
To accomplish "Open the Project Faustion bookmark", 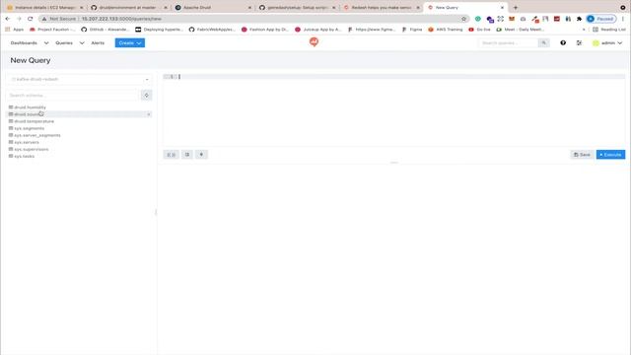I will (x=52, y=30).
